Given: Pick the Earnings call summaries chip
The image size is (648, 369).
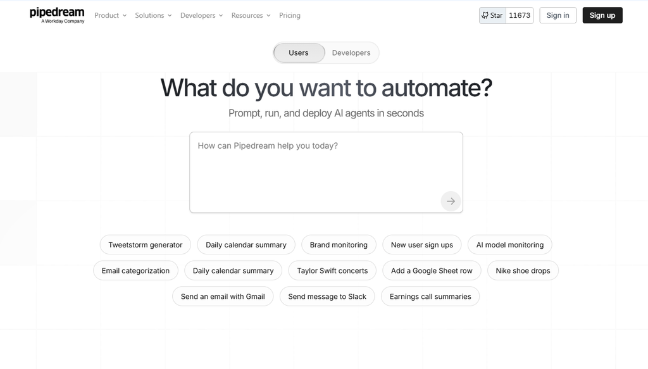Looking at the screenshot, I should (x=430, y=296).
